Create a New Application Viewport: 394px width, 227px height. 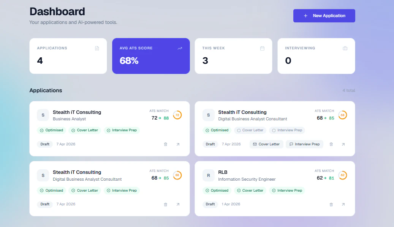pyautogui.click(x=324, y=16)
